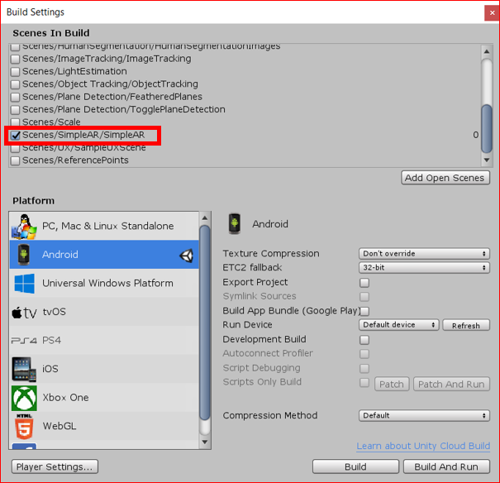Click the Texture Compression label
The width and height of the screenshot is (500, 483).
click(271, 254)
